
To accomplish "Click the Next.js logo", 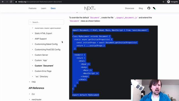I will tap(90, 8).
